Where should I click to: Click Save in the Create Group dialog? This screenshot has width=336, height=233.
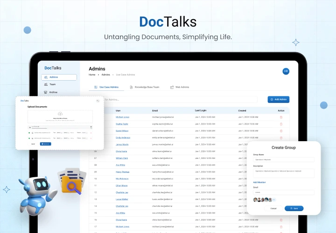294,208
